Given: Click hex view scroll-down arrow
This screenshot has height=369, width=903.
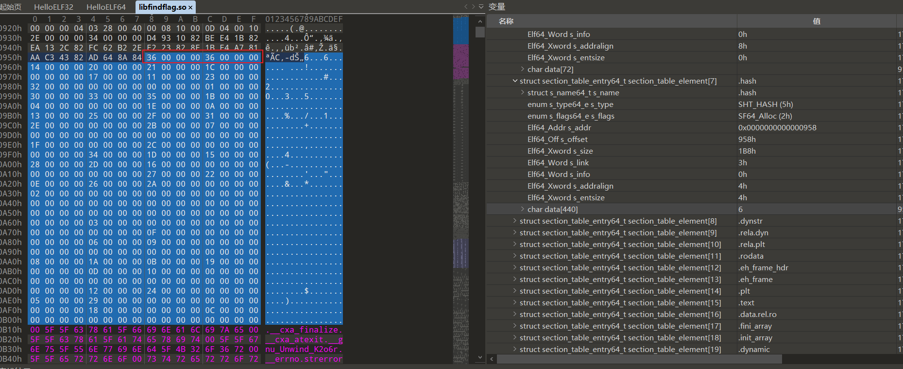Looking at the screenshot, I should point(480,357).
